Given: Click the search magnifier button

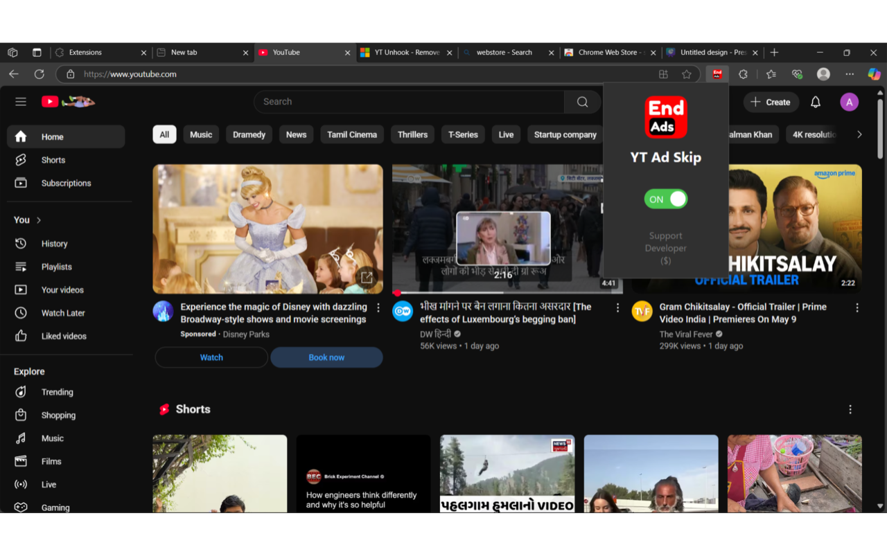Looking at the screenshot, I should click(x=582, y=102).
